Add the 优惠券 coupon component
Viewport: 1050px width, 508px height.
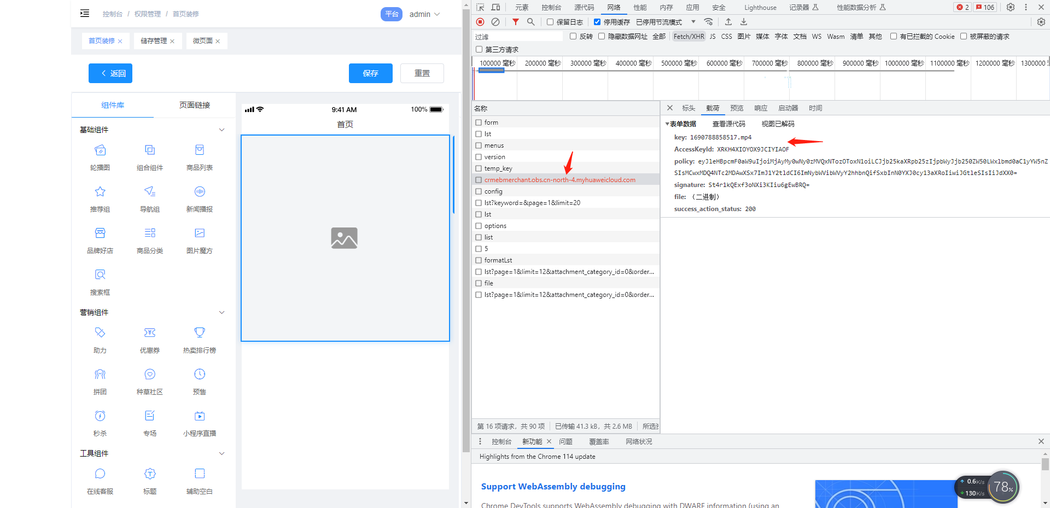(x=150, y=340)
